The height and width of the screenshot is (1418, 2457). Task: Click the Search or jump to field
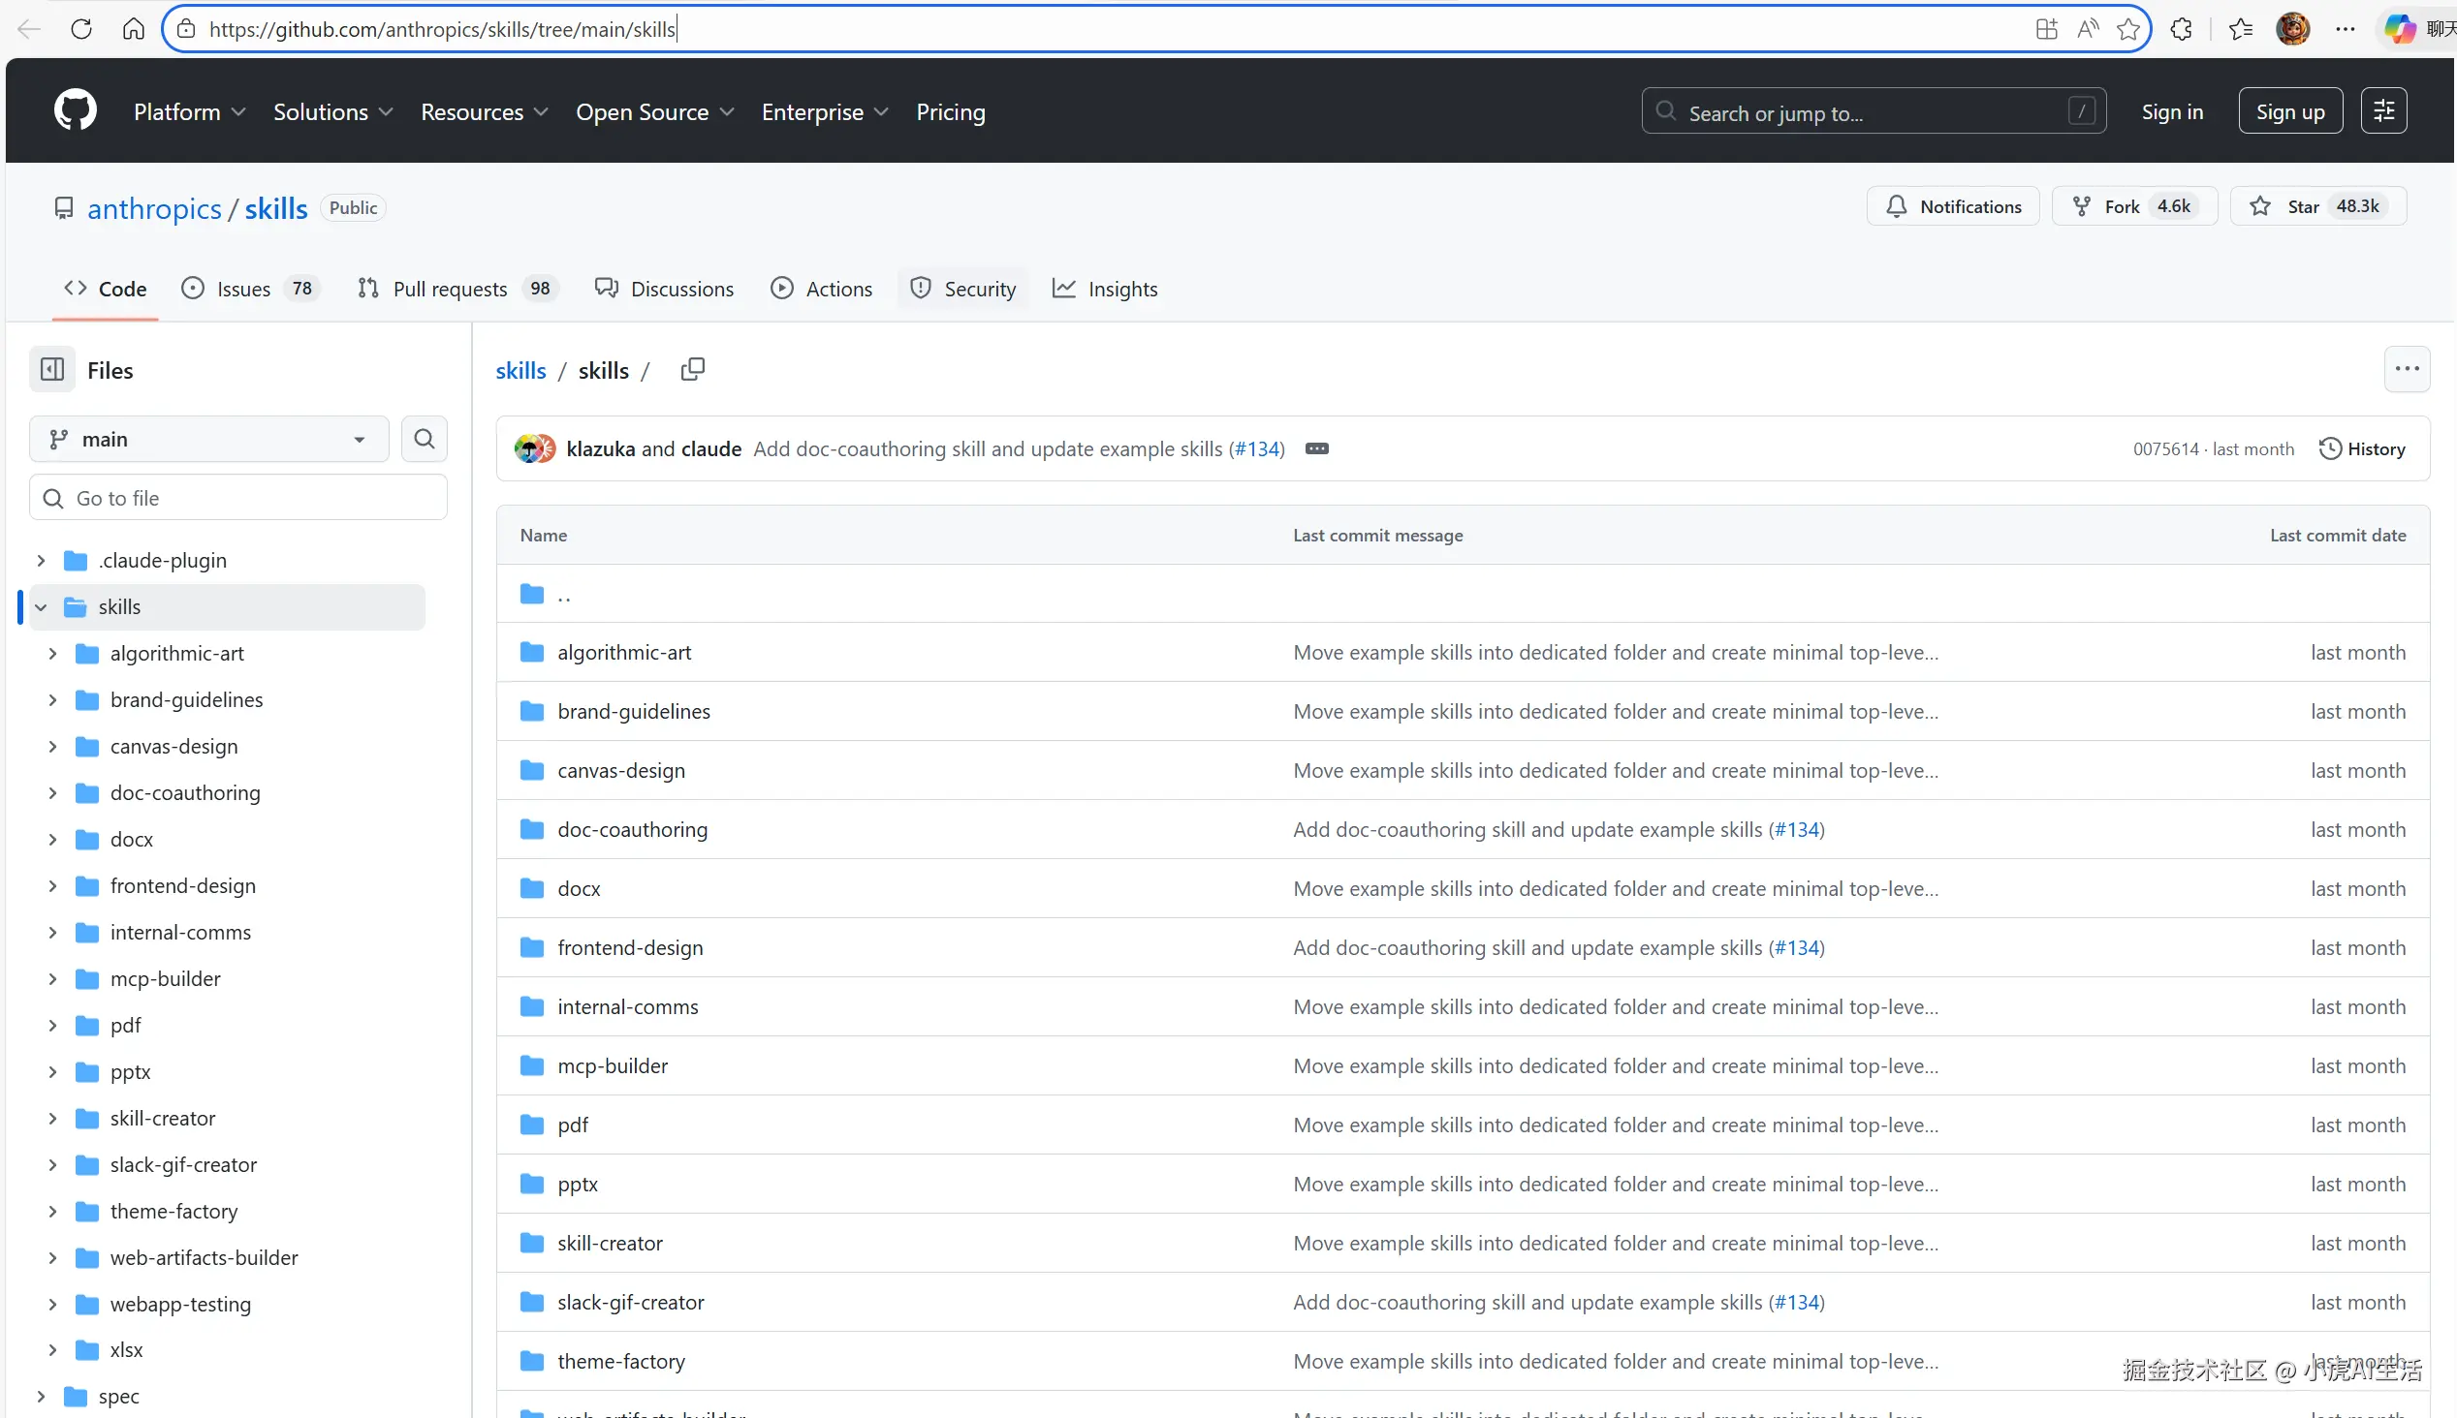[x=1873, y=111]
